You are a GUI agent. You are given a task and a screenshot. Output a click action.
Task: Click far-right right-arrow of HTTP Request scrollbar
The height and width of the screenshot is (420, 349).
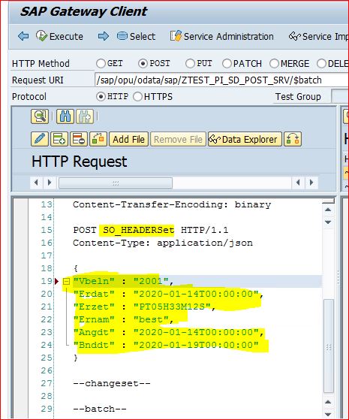pyautogui.click(x=311, y=183)
